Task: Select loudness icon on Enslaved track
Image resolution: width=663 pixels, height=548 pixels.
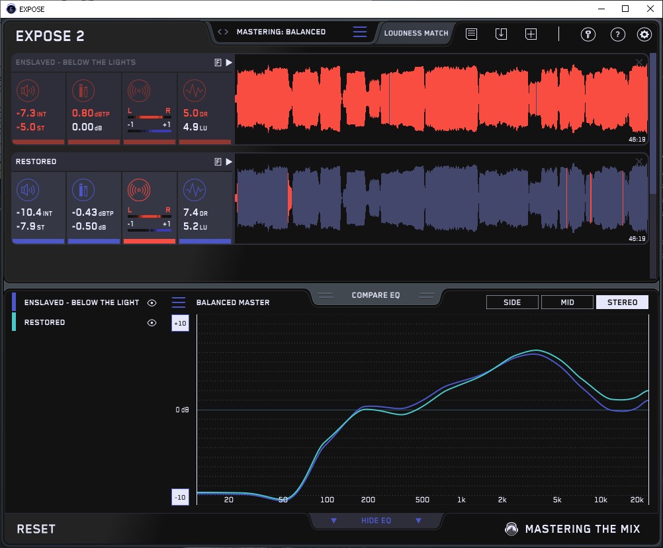Action: click(x=28, y=91)
